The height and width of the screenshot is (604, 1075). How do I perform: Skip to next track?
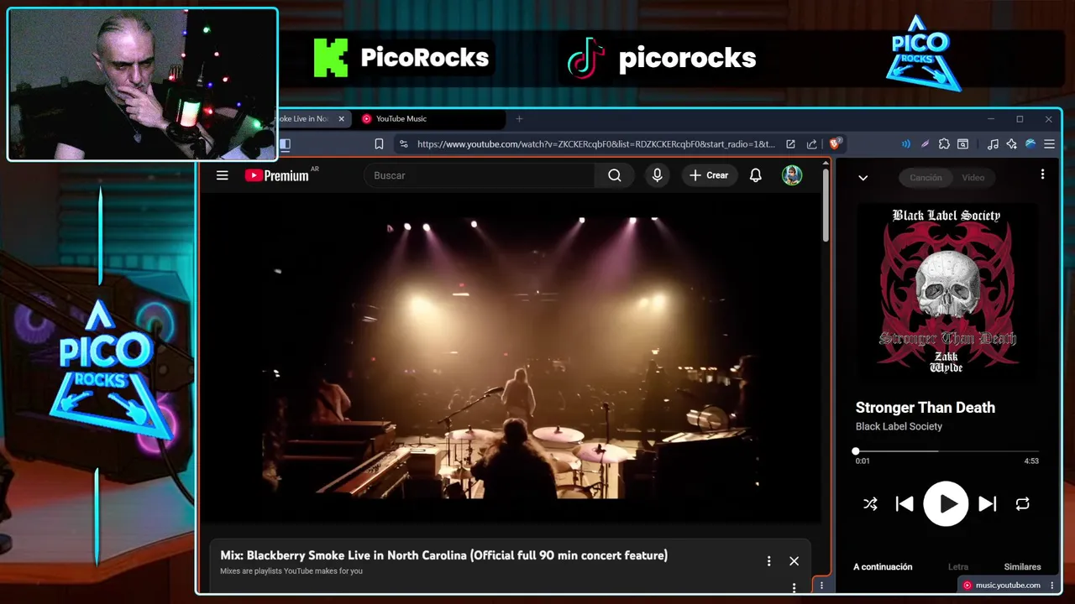tap(988, 504)
